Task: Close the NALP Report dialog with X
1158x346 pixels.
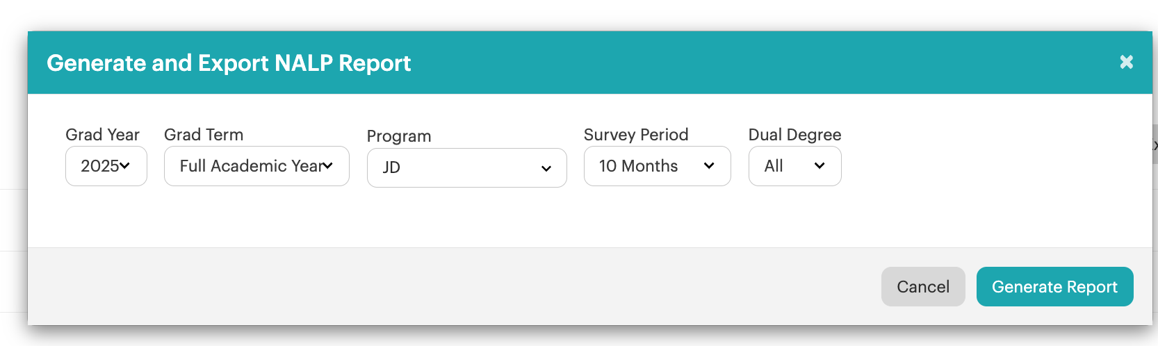Action: click(1126, 63)
